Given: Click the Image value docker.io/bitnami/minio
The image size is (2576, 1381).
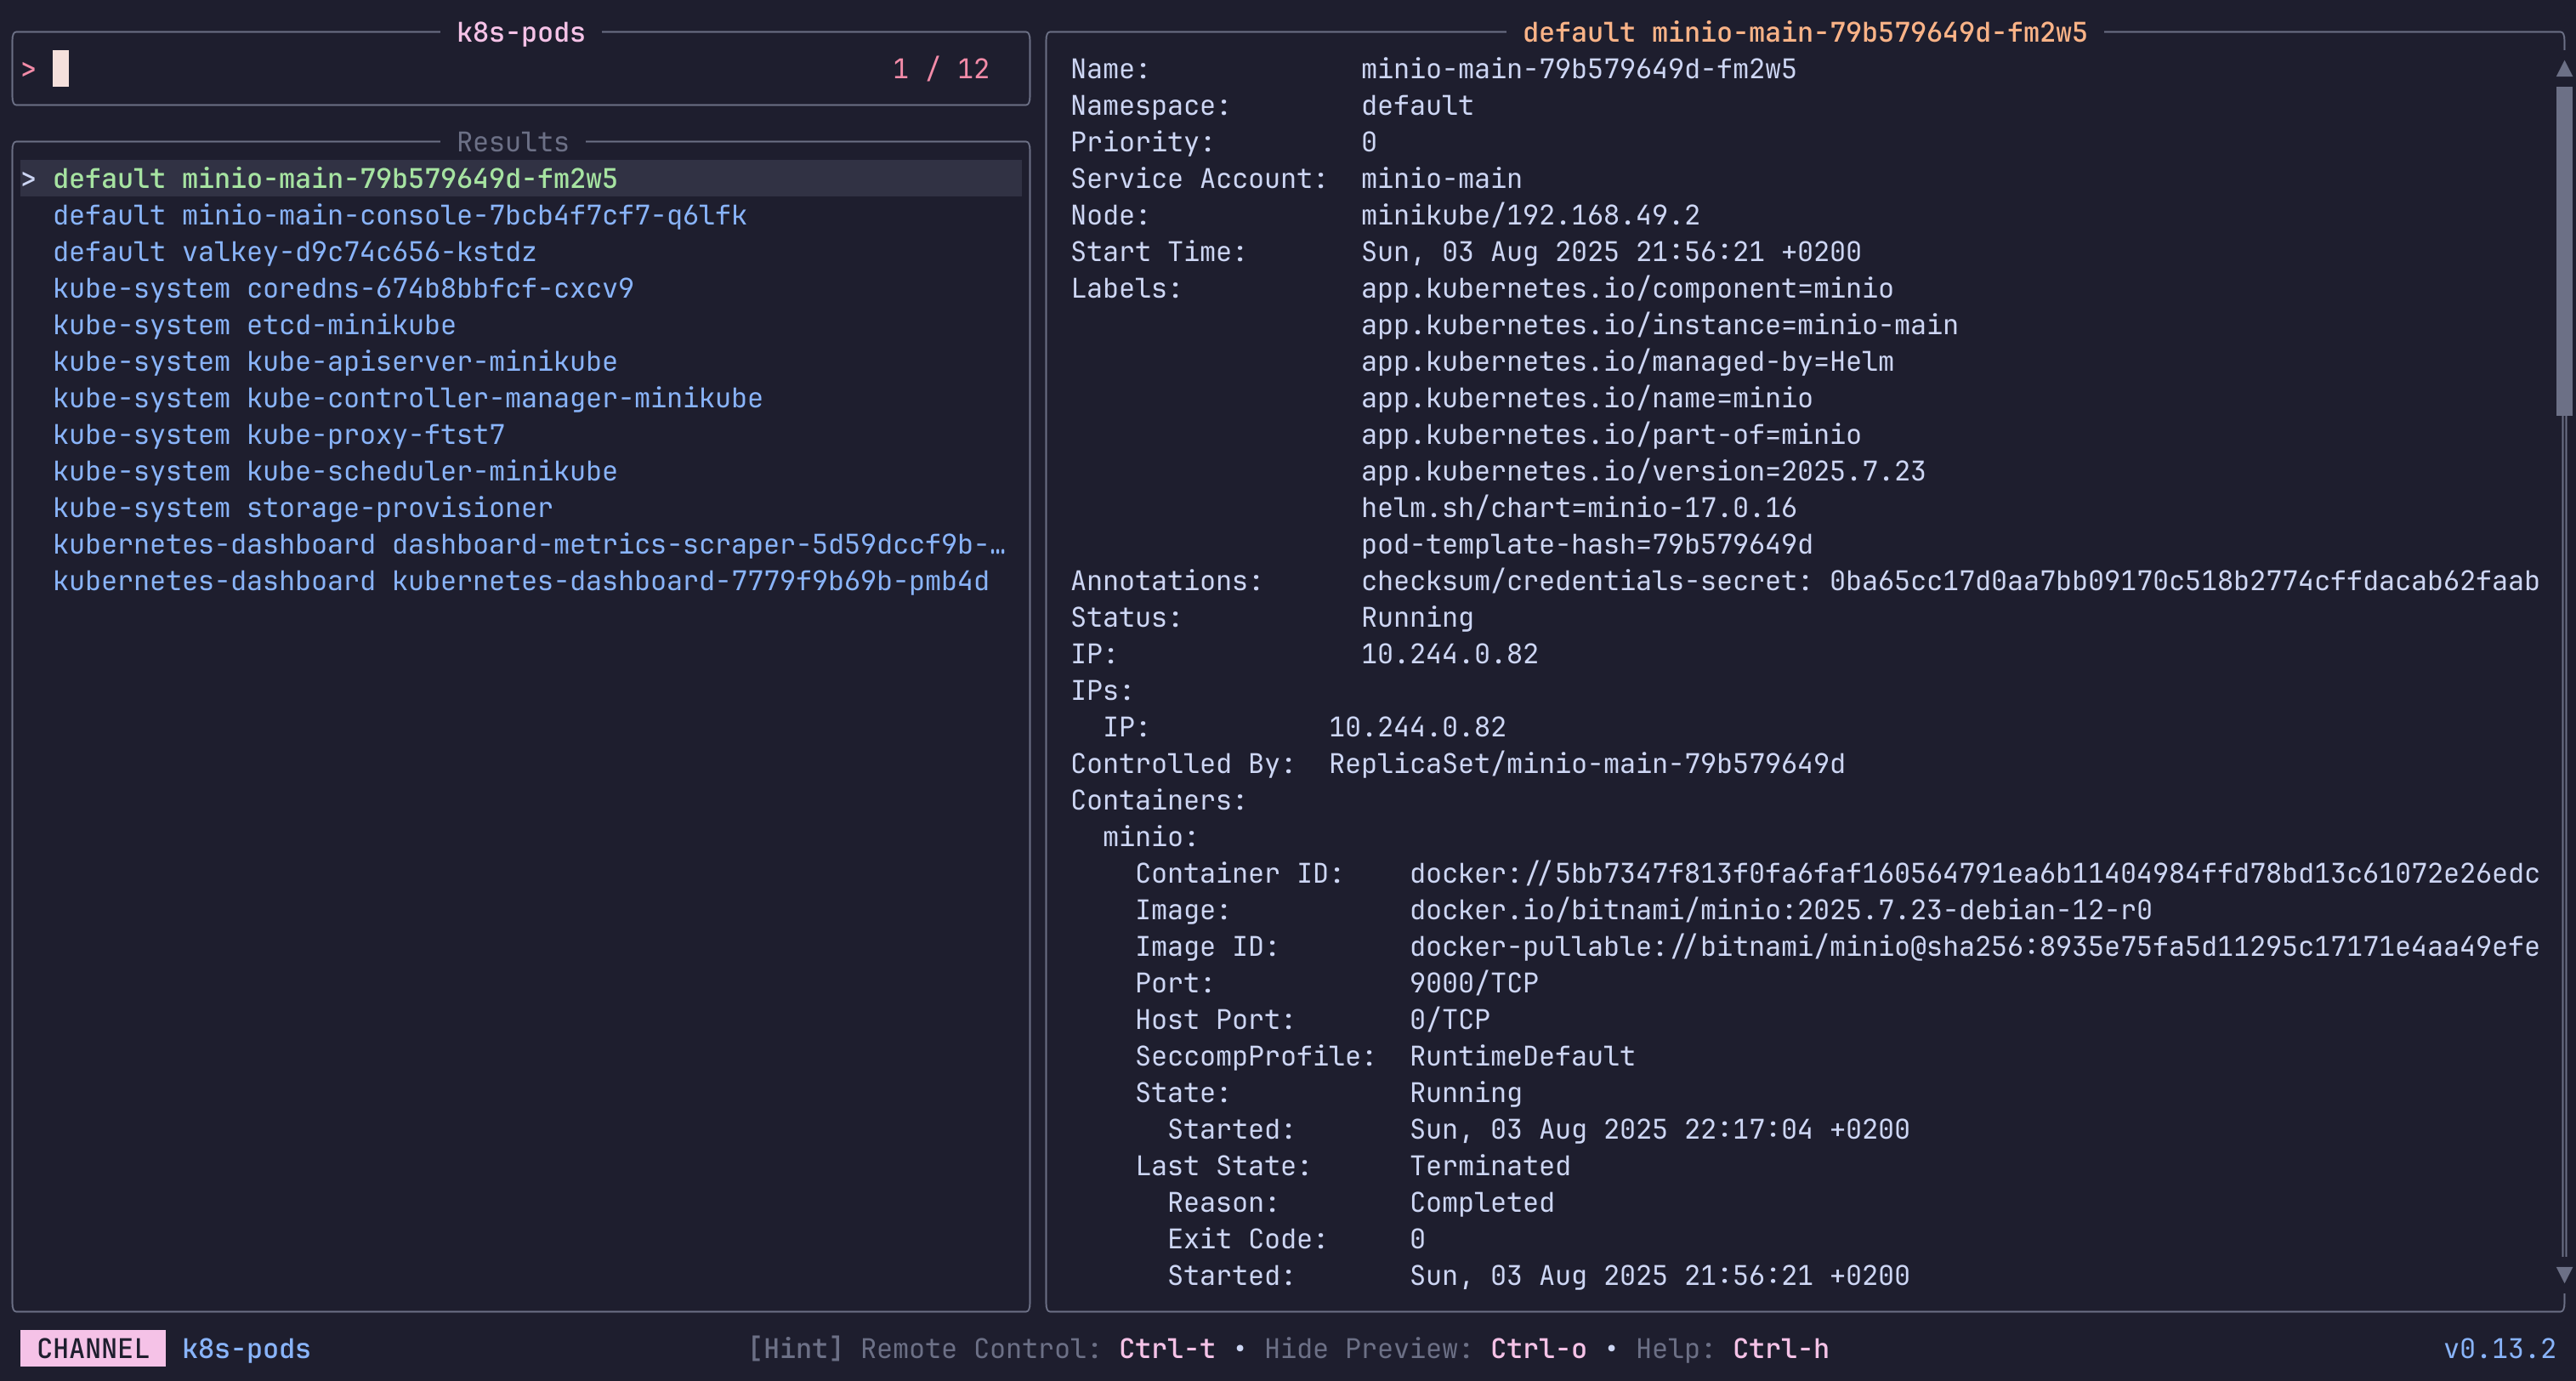Looking at the screenshot, I should [x=1781, y=910].
